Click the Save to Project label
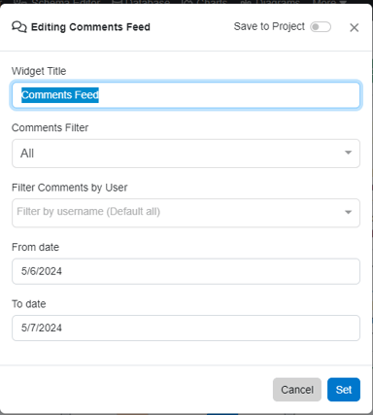Image resolution: width=373 pixels, height=415 pixels. (x=269, y=26)
